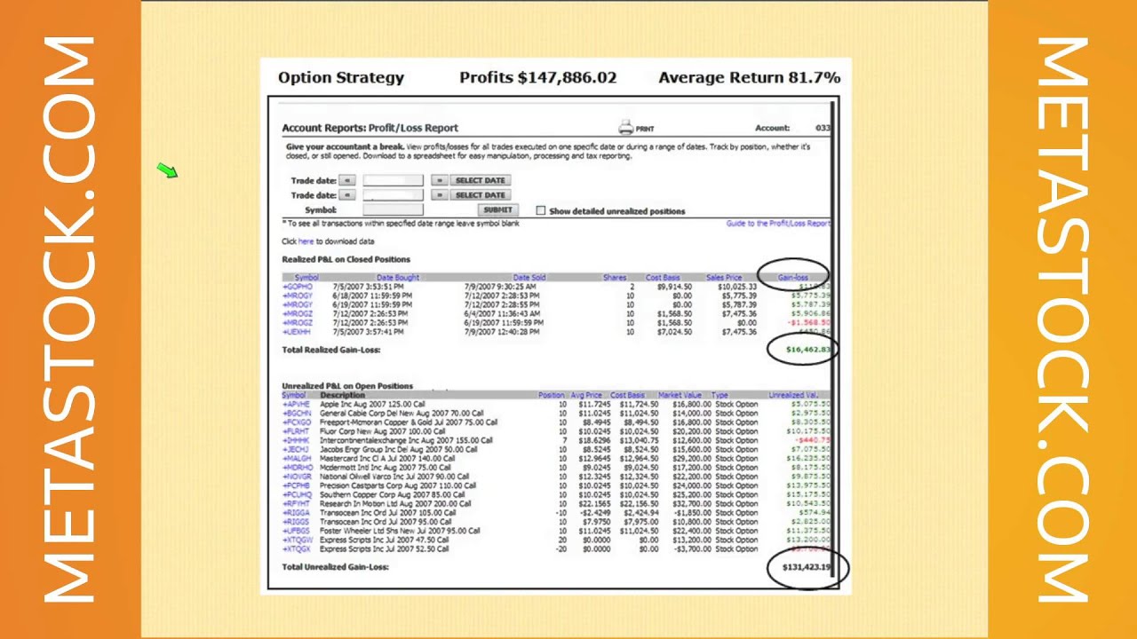Click the Type column header
Screen dimensions: 1137x639
coord(720,395)
